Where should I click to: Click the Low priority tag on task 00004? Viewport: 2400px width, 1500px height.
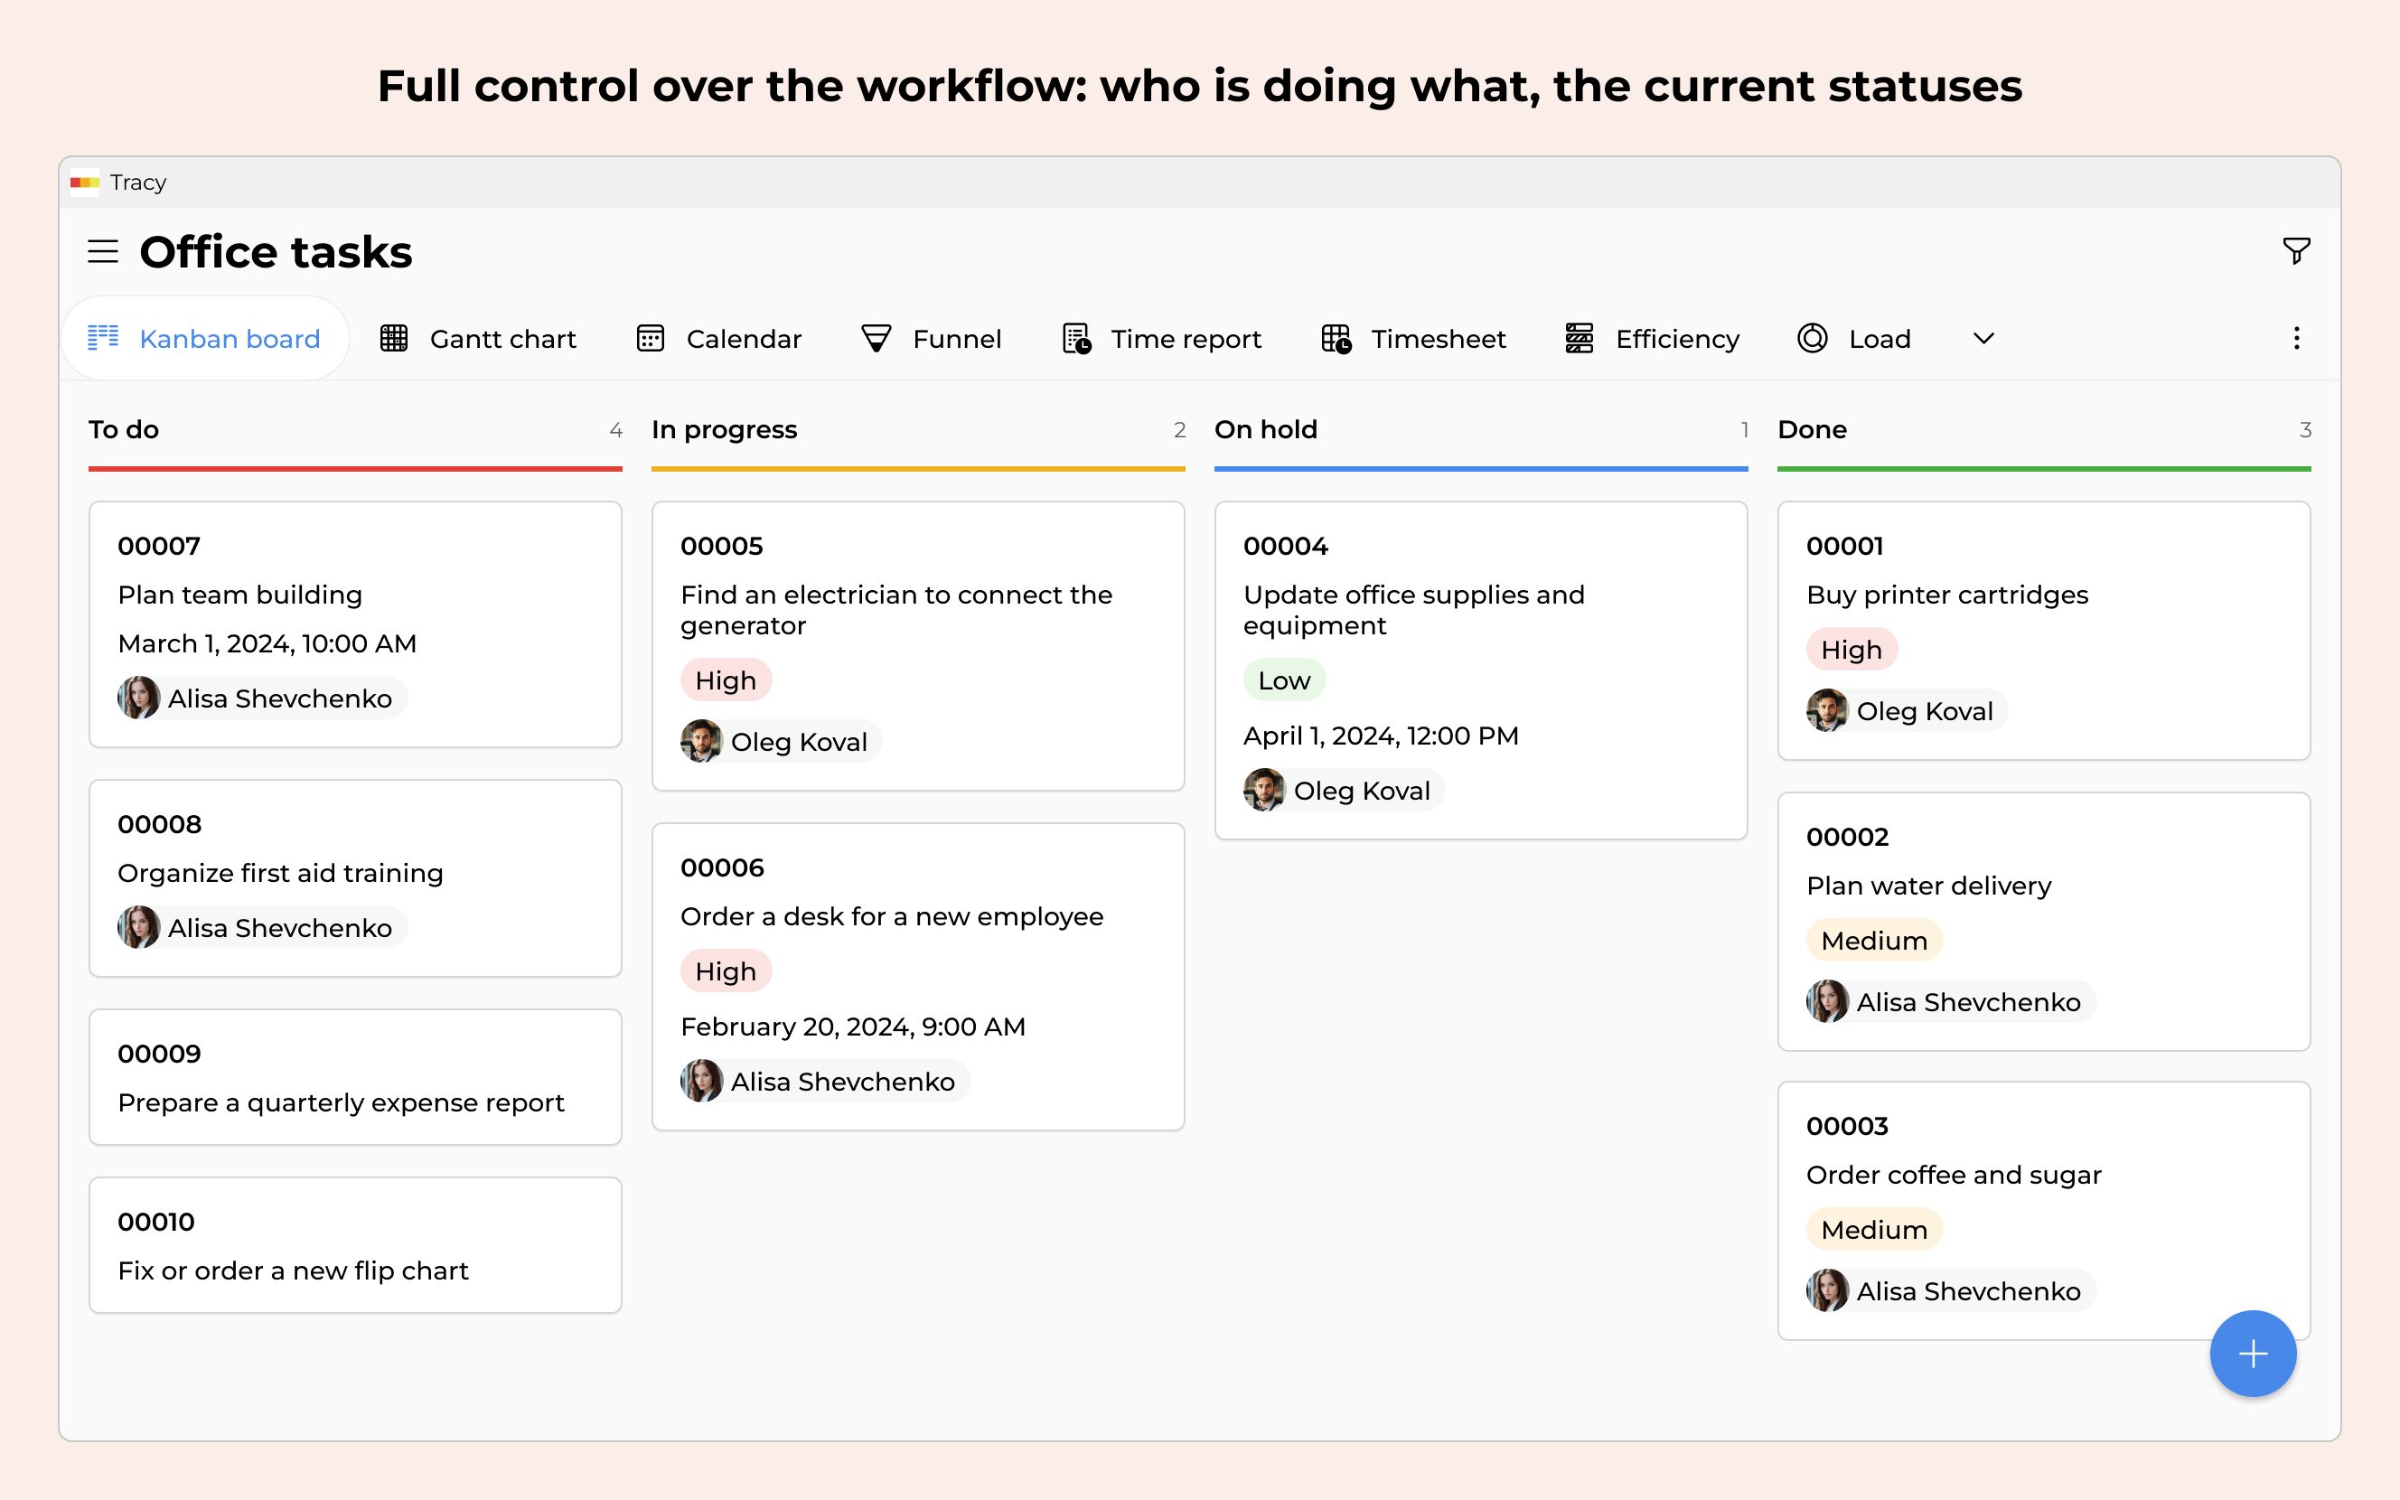(1283, 680)
